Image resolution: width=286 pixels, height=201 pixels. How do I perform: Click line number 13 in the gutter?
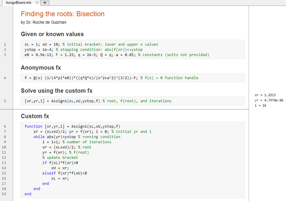coord(4,163)
